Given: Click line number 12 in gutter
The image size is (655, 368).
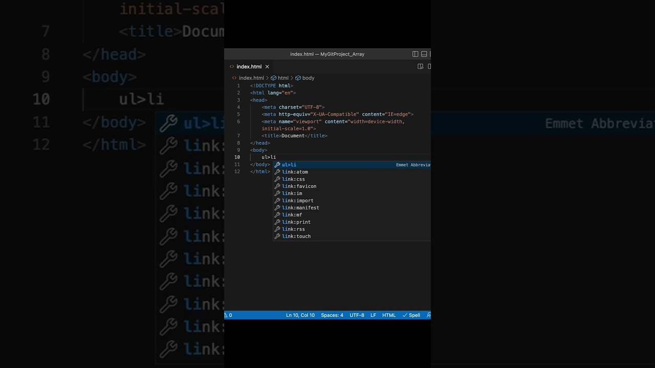Looking at the screenshot, I should point(237,172).
